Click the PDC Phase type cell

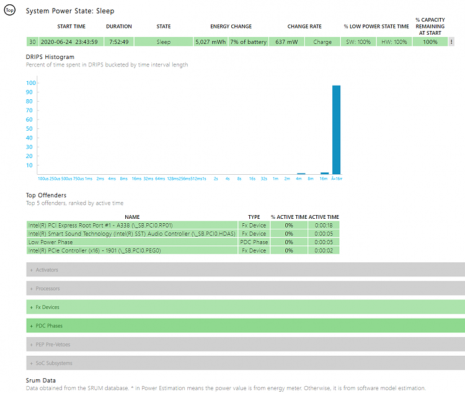[x=254, y=242]
